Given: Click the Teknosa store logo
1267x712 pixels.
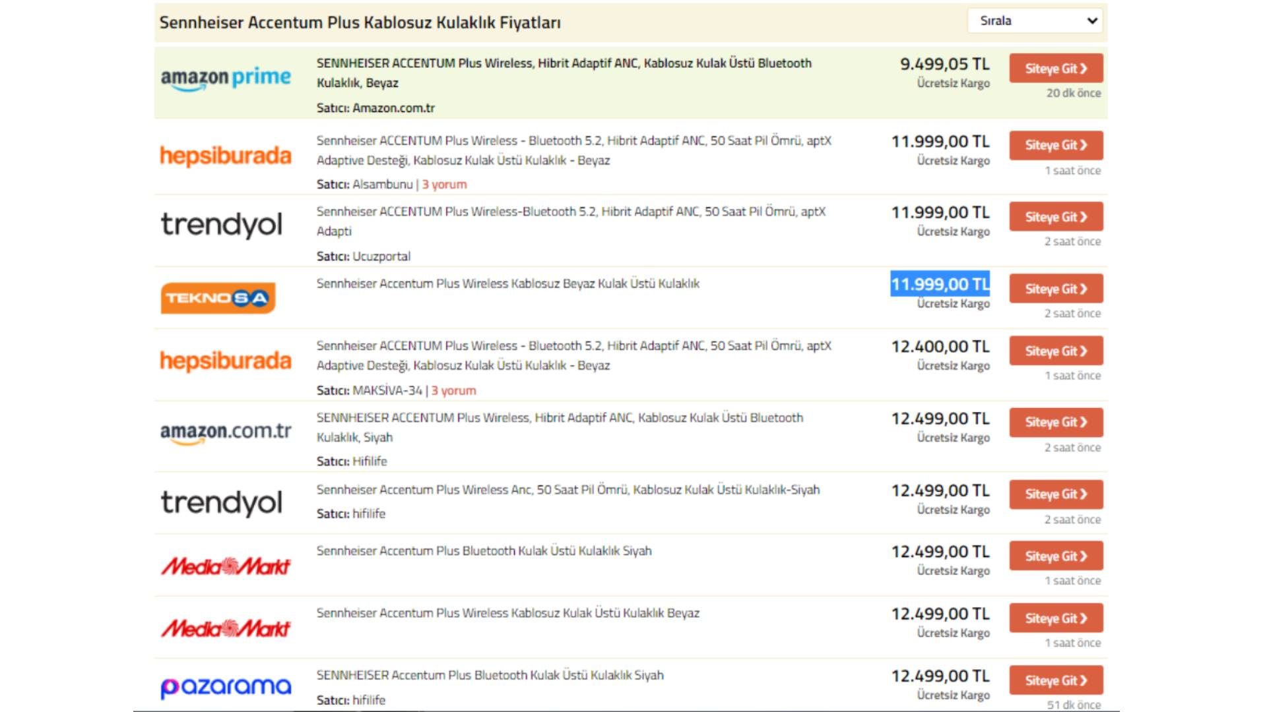Looking at the screenshot, I should point(218,298).
